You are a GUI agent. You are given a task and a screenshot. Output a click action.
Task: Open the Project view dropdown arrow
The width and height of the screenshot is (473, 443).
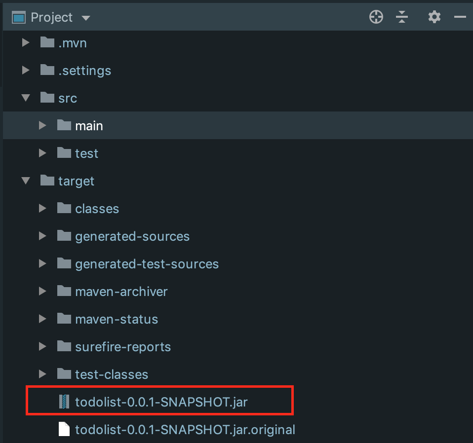(x=86, y=18)
